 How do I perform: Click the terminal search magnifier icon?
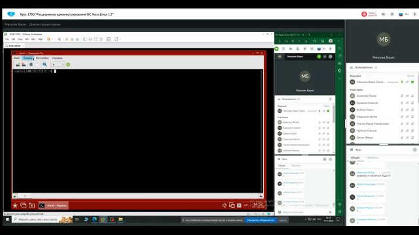click(45, 65)
